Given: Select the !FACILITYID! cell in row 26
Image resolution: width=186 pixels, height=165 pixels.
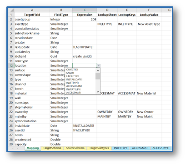Looking at the screenshot, I should (85, 130).
